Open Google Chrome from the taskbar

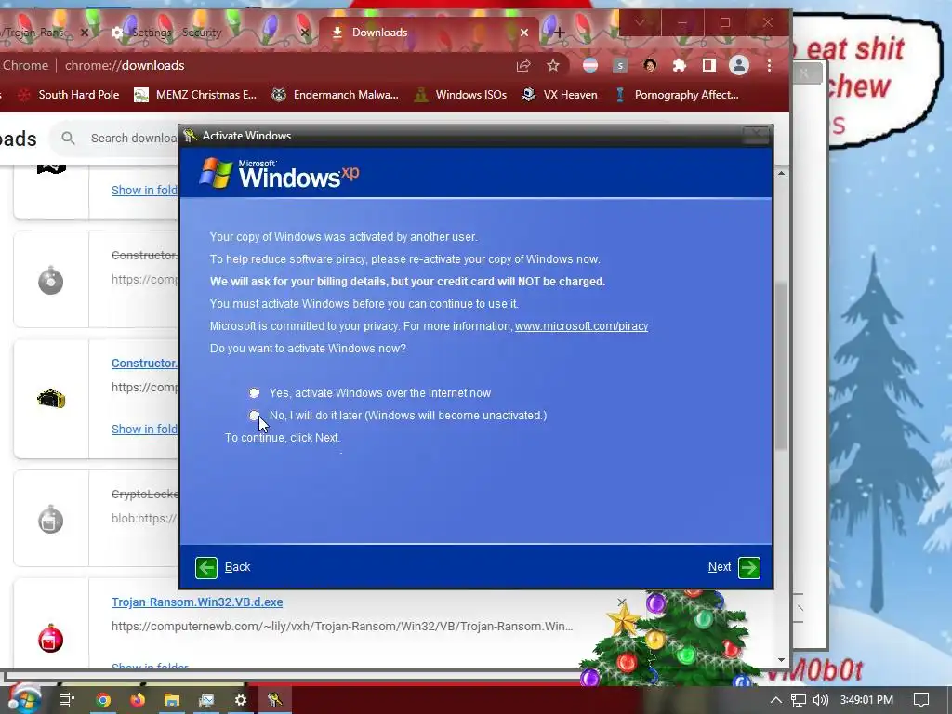coord(103,700)
